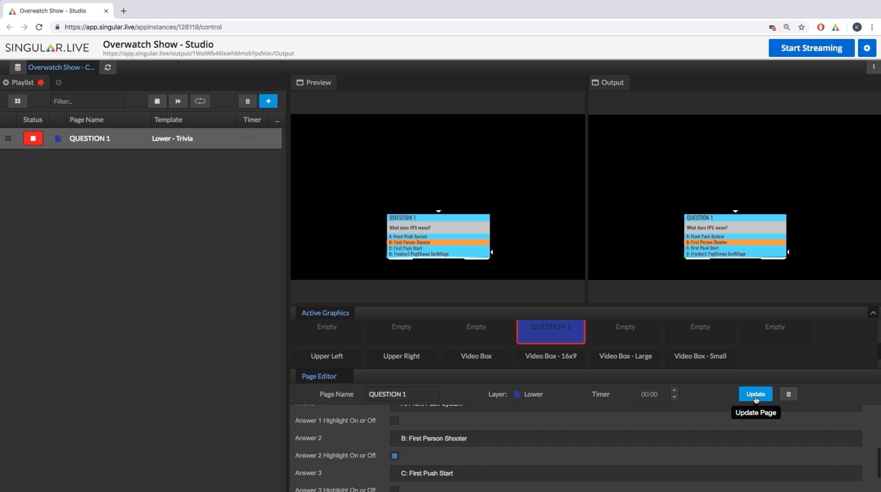Click the Start Streaming button
881x492 pixels.
[811, 48]
